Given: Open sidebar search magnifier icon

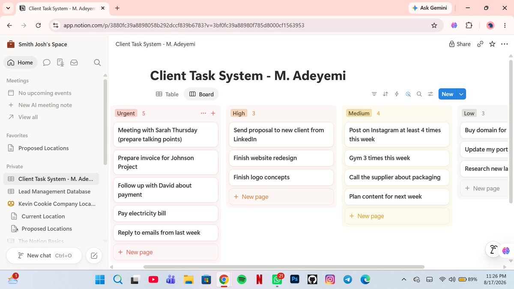Looking at the screenshot, I should pos(97,63).
